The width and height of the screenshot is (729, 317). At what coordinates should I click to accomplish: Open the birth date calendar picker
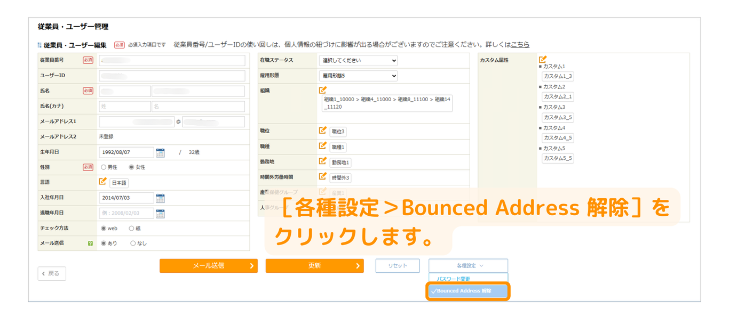[x=160, y=153]
